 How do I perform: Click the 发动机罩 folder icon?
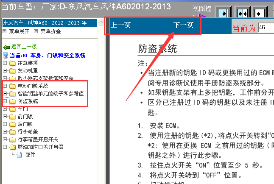[x=12, y=71]
